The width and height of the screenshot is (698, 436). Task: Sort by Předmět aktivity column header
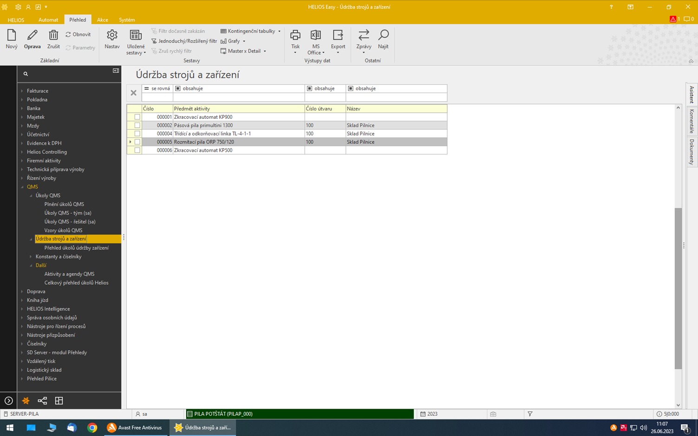click(x=239, y=109)
